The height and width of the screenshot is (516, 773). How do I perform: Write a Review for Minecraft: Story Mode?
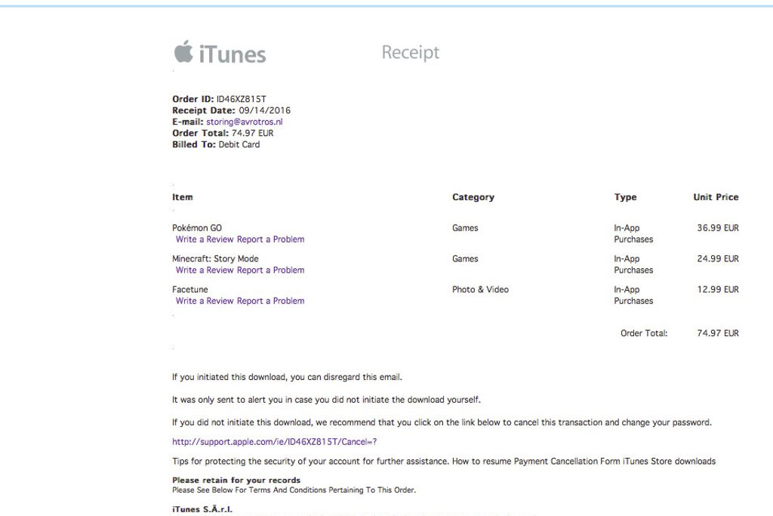point(205,270)
